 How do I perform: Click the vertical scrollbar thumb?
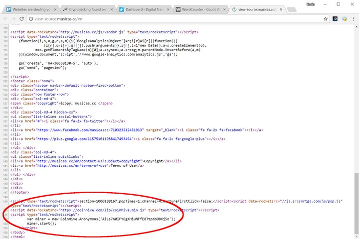coord(356,204)
